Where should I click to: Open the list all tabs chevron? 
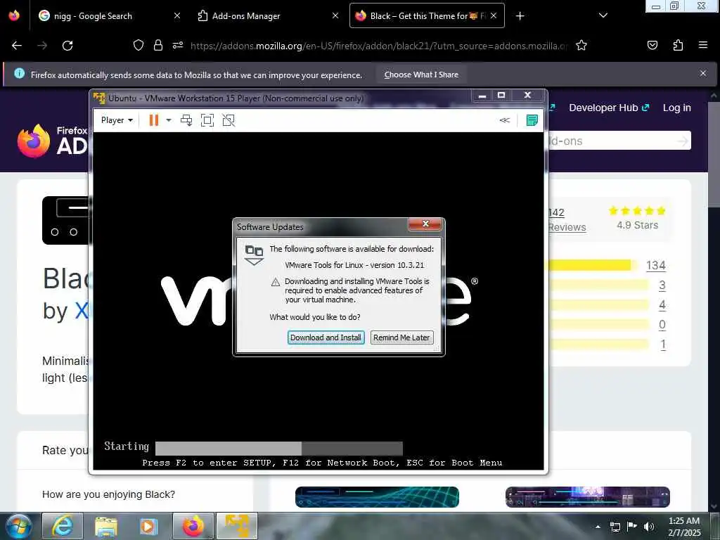click(x=603, y=16)
